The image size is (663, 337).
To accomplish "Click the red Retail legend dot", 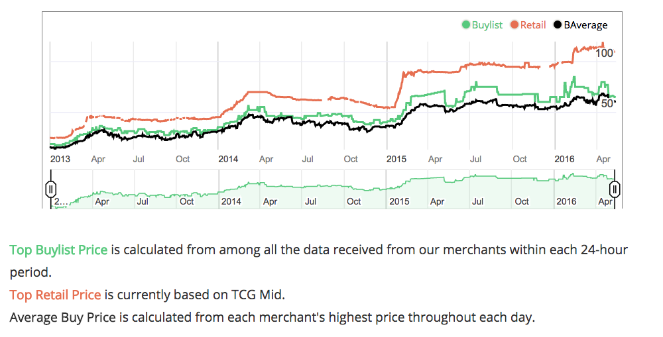I will pos(515,25).
